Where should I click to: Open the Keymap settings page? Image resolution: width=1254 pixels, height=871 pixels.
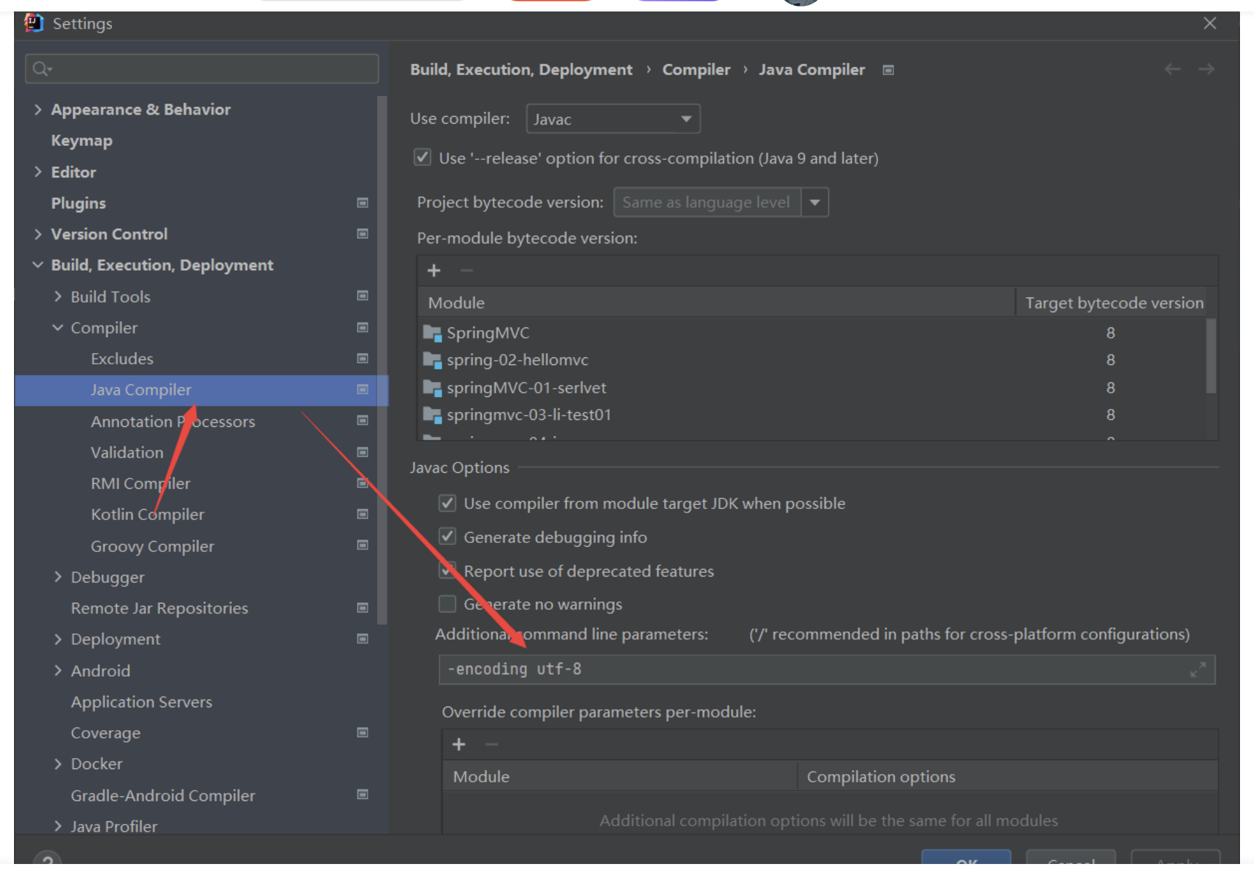point(82,141)
